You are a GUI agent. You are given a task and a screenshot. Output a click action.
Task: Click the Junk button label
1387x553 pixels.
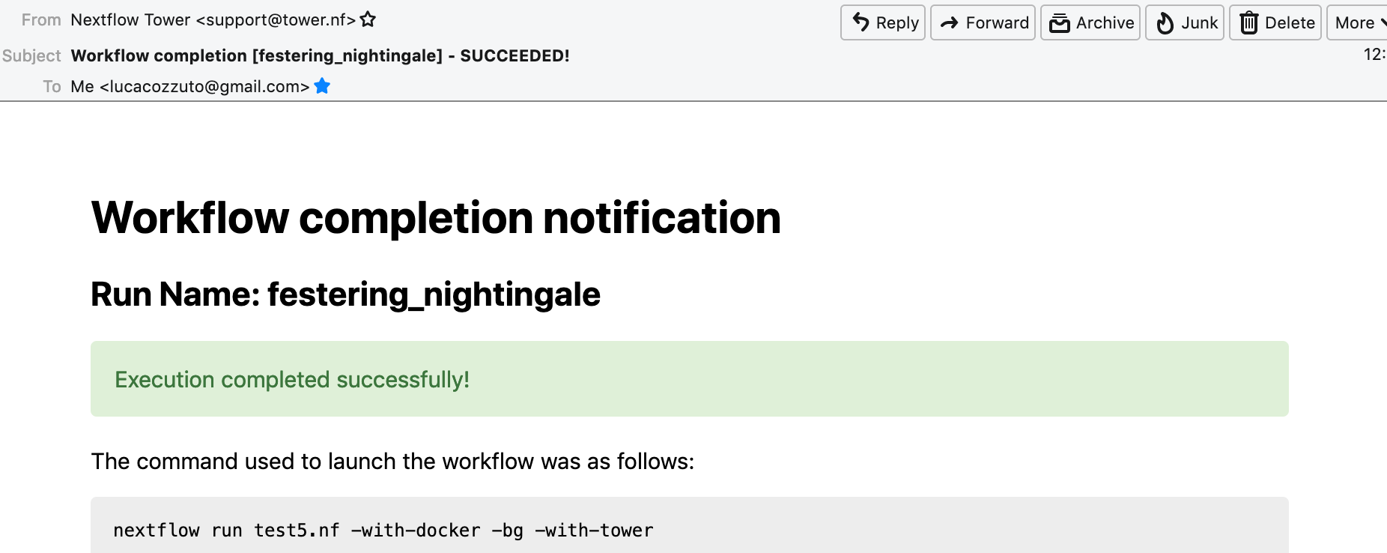1199,23
